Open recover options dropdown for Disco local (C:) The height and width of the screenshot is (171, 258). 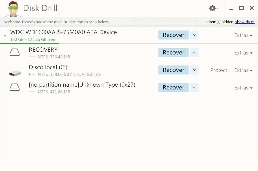pyautogui.click(x=194, y=70)
